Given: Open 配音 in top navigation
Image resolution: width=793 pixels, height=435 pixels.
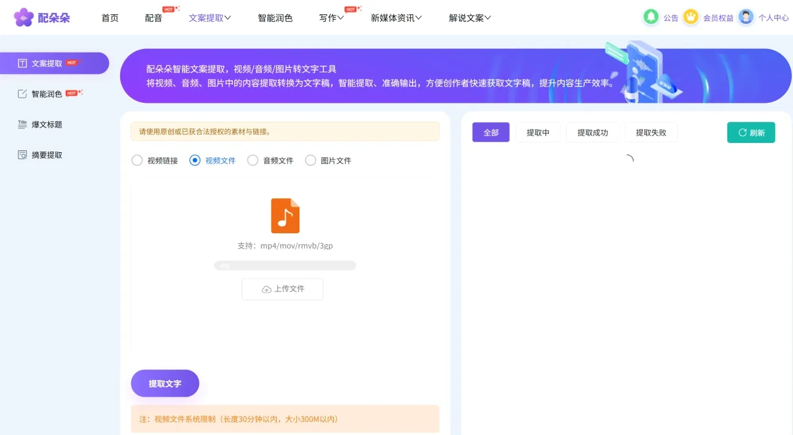Looking at the screenshot, I should [154, 18].
